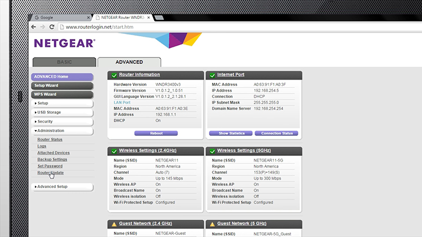Select the ADVANCED tab
This screenshot has height=237, width=422.
pyautogui.click(x=129, y=62)
